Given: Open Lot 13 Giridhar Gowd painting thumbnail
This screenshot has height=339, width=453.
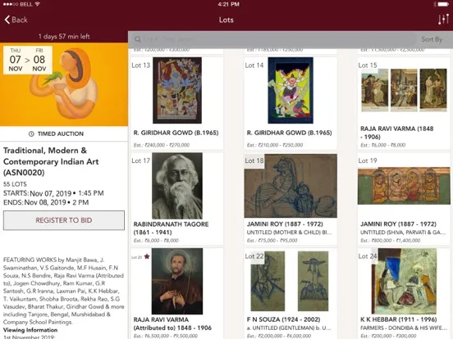Looking at the screenshot, I should [x=177, y=90].
